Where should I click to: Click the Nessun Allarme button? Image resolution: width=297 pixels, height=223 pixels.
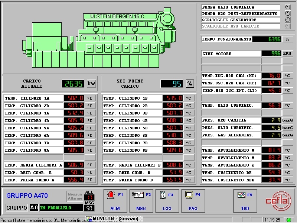coord(75,196)
